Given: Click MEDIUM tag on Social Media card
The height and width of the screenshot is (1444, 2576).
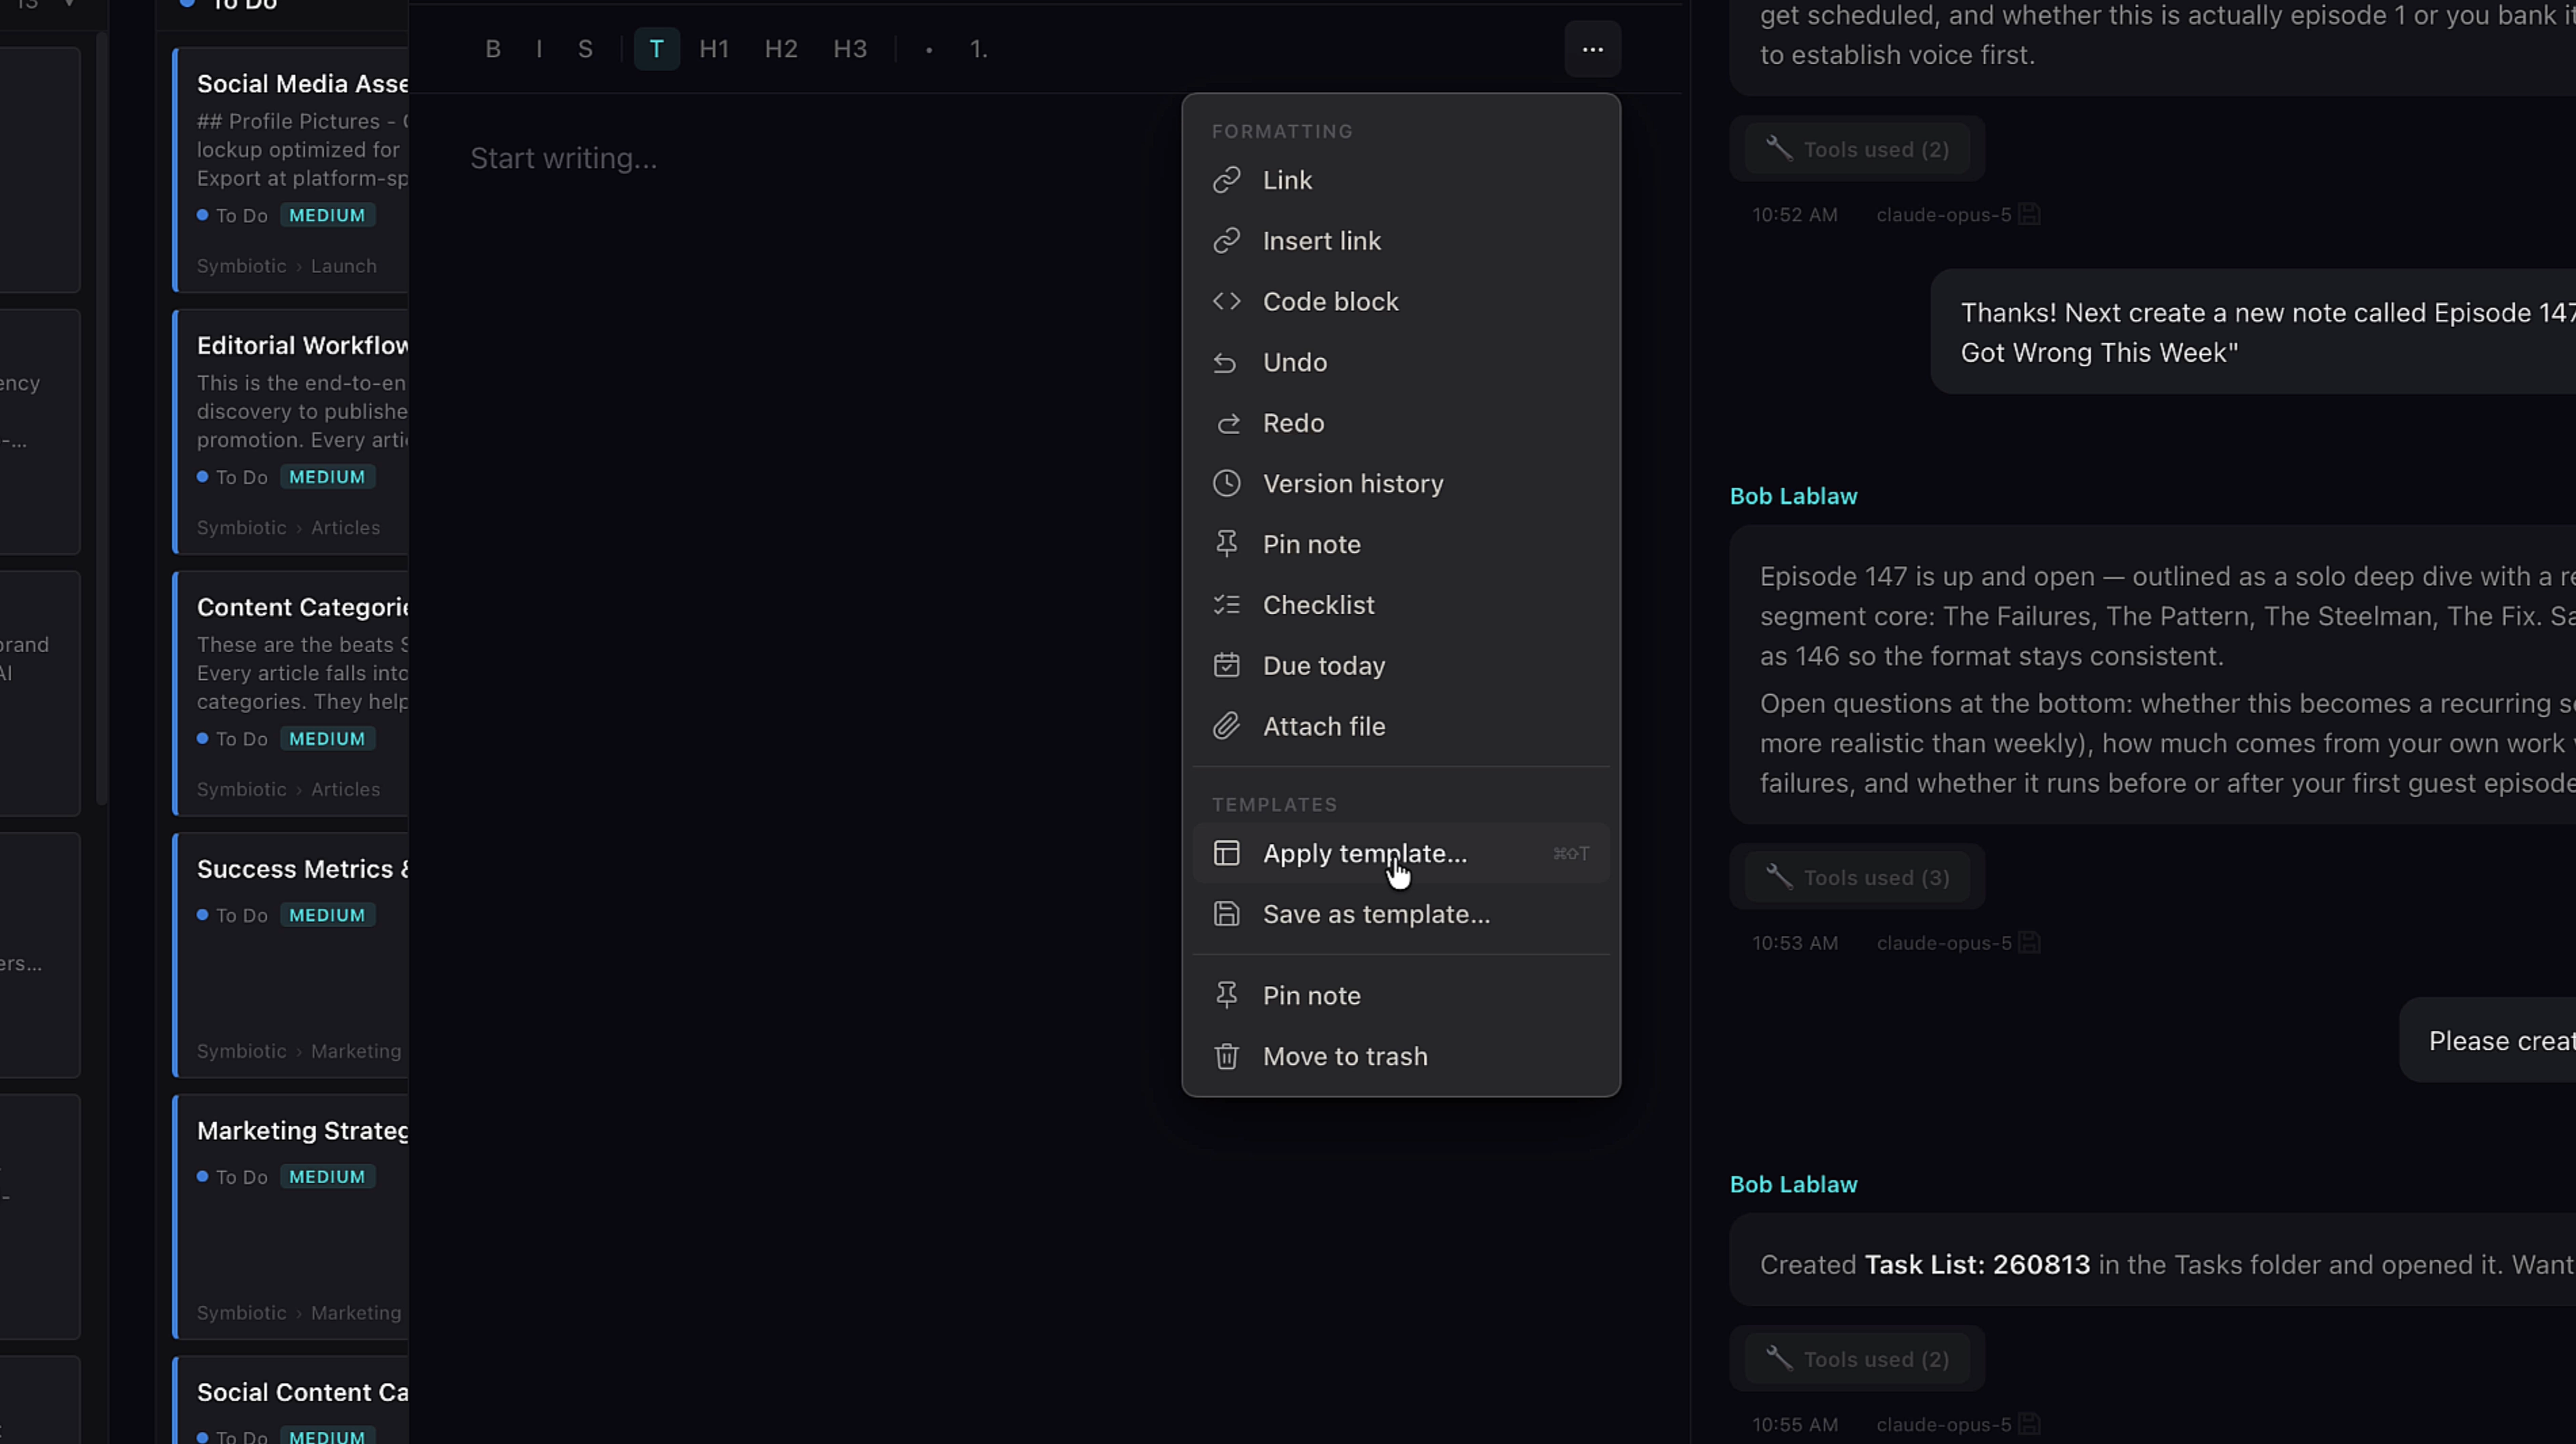Looking at the screenshot, I should click(327, 216).
